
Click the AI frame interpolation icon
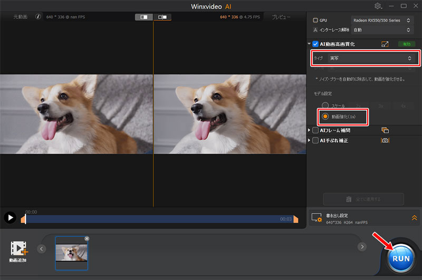tap(385, 130)
